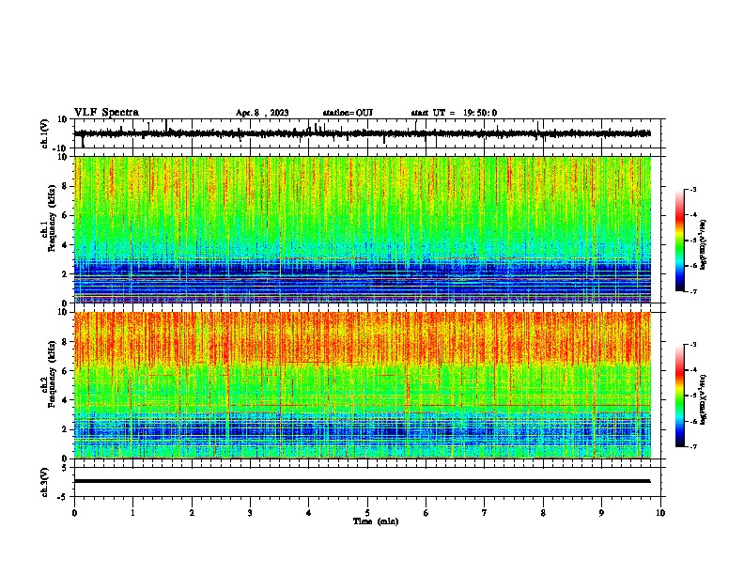
Task: Click the "VLF Spectra" plot title
Action: click(106, 113)
